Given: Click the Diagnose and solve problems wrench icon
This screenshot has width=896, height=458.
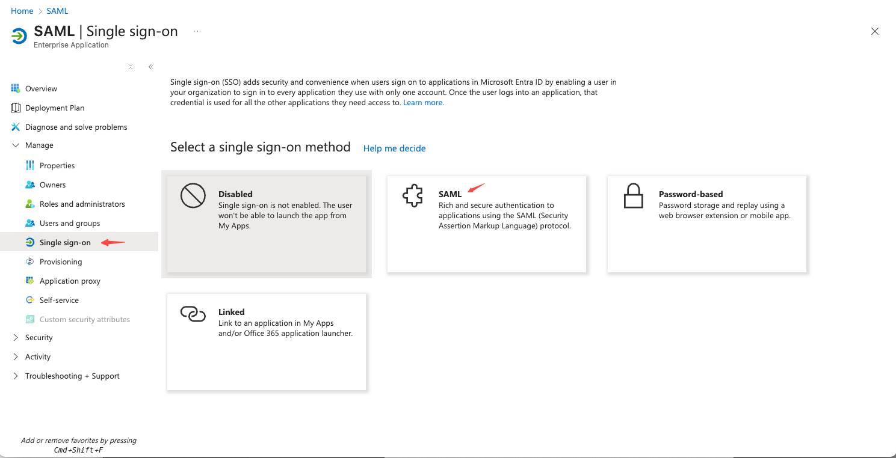Looking at the screenshot, I should 16,127.
